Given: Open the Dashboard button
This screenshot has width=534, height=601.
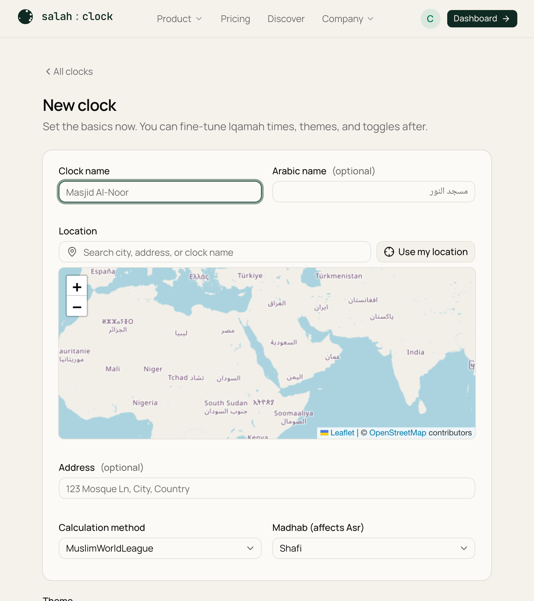Looking at the screenshot, I should (482, 19).
